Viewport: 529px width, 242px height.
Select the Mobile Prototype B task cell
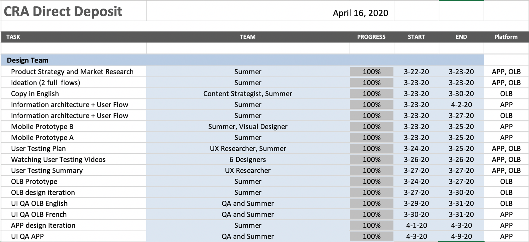point(42,127)
